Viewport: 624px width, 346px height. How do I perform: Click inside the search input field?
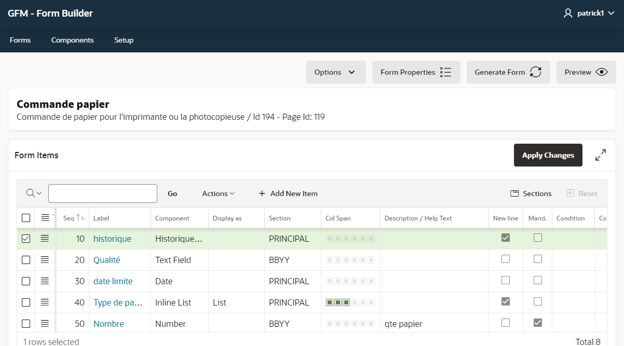102,193
